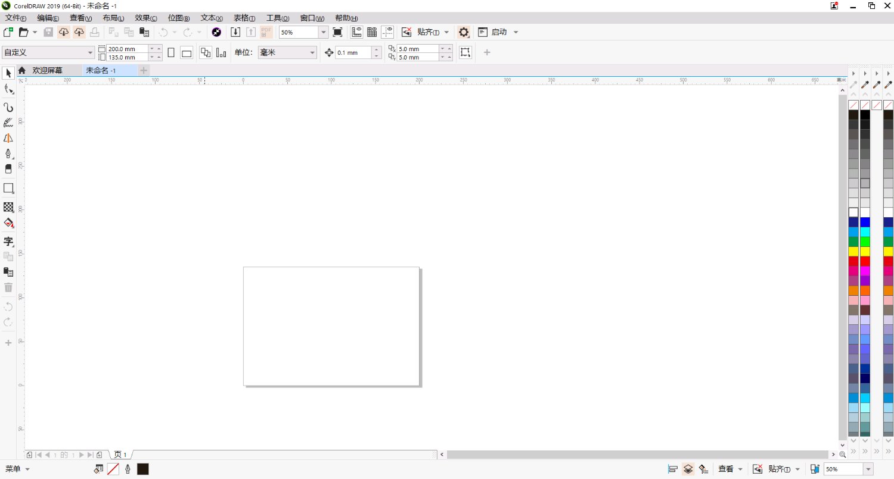Select the Transparency checkerboard tool
This screenshot has width=894, height=479.
pyautogui.click(x=8, y=207)
